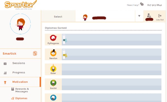Click the phone number 617 903 8842
167x102 pixels.
coord(154,5)
